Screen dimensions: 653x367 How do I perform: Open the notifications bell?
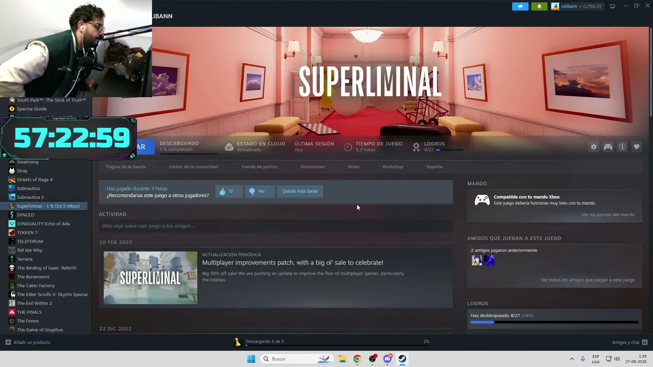539,7
